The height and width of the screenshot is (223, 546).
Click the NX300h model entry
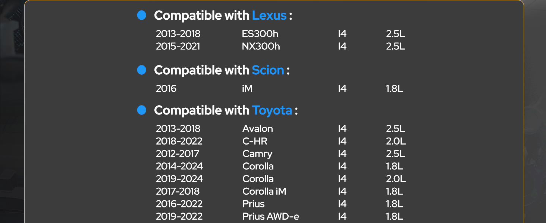pyautogui.click(x=261, y=46)
